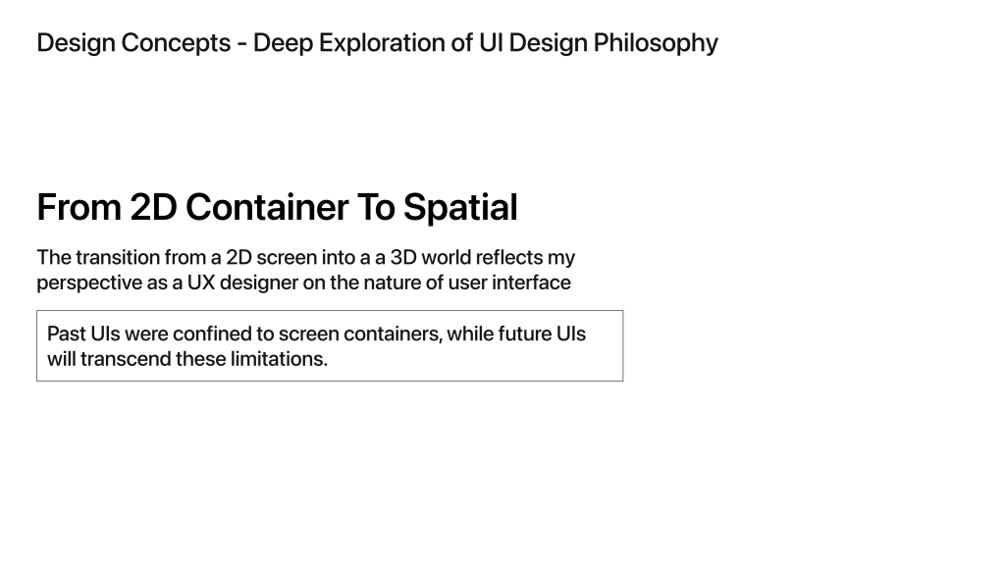1005x565 pixels.
Task: Click the word 'Container' in the heading
Action: click(x=267, y=207)
